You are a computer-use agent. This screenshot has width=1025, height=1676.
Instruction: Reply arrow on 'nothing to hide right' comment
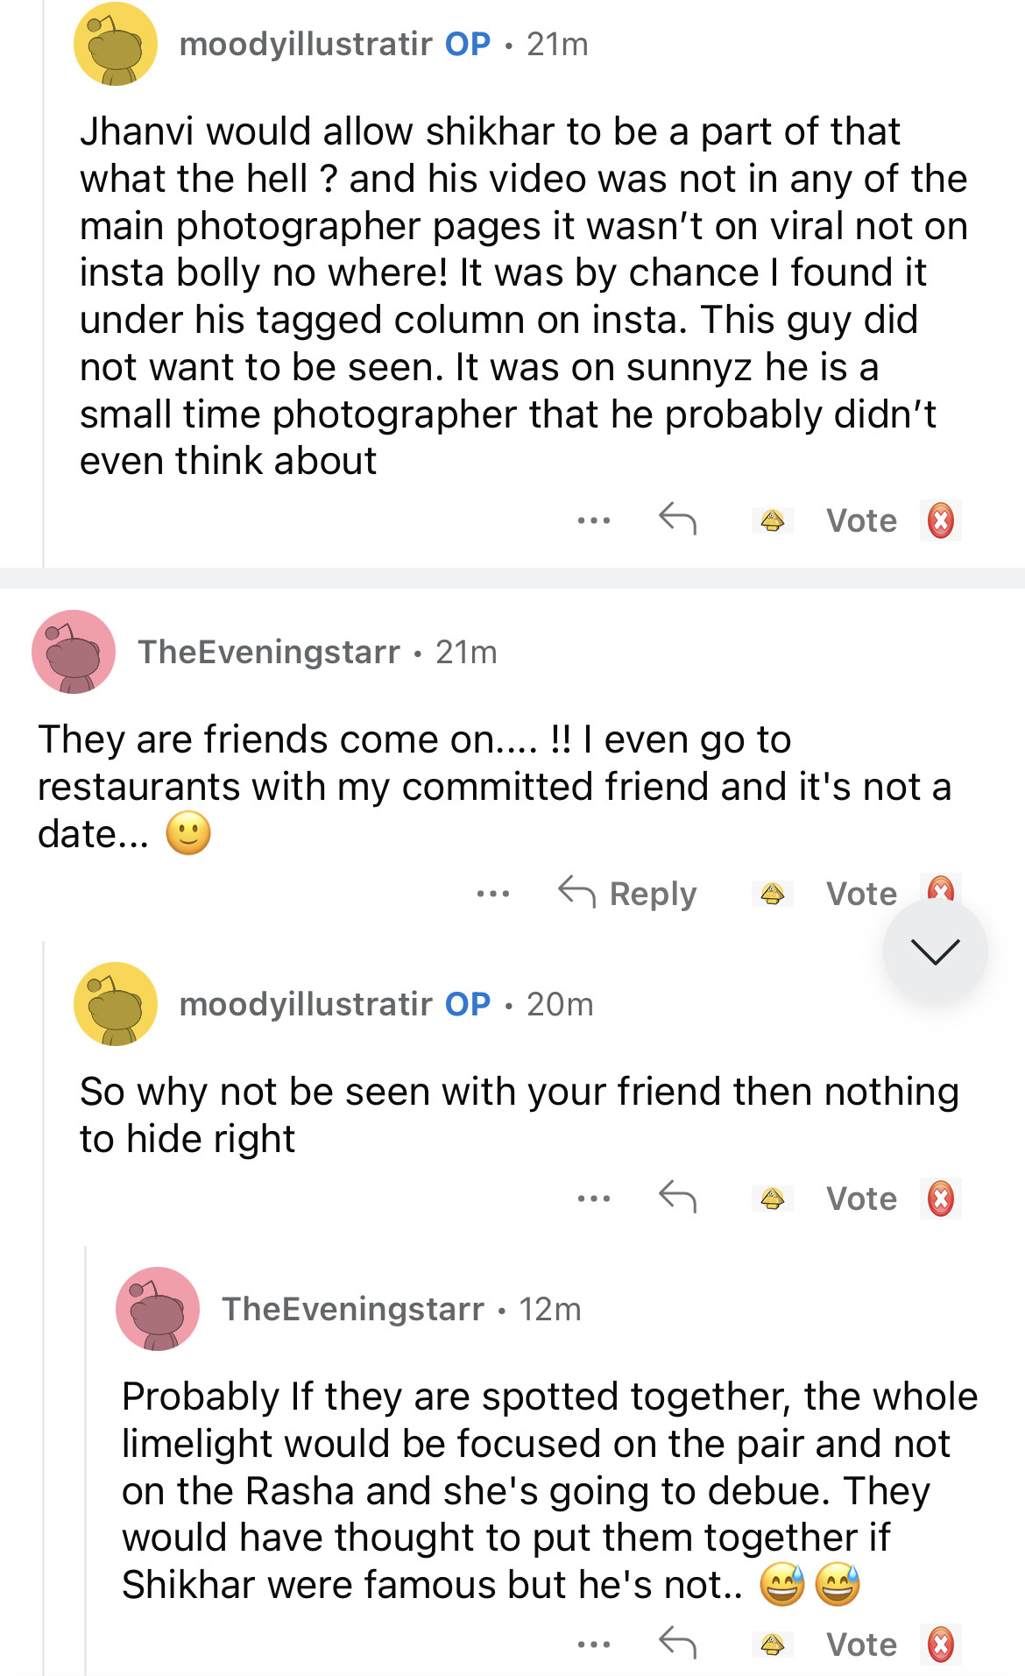tap(677, 1198)
